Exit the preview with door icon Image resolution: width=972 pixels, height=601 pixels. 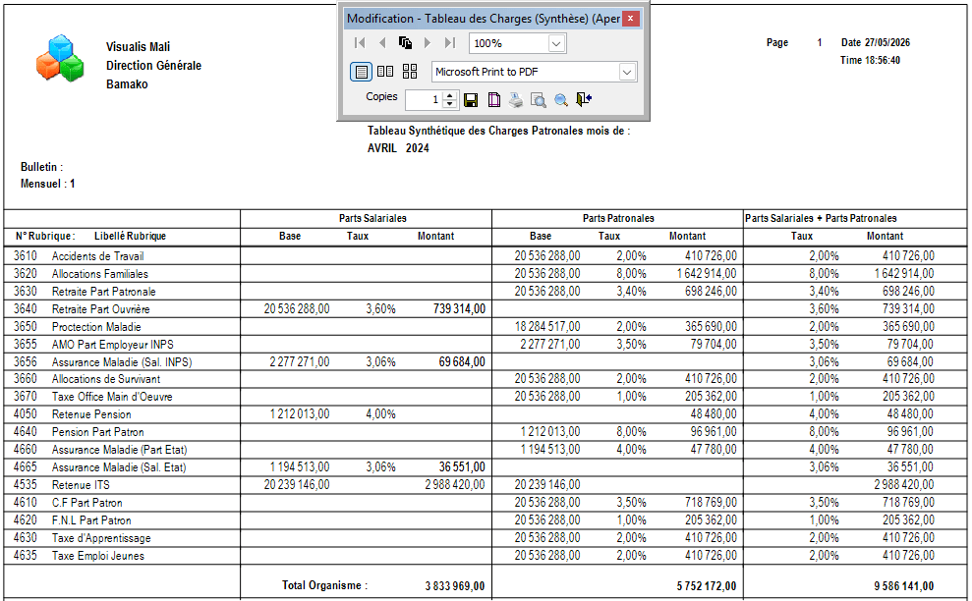click(584, 100)
